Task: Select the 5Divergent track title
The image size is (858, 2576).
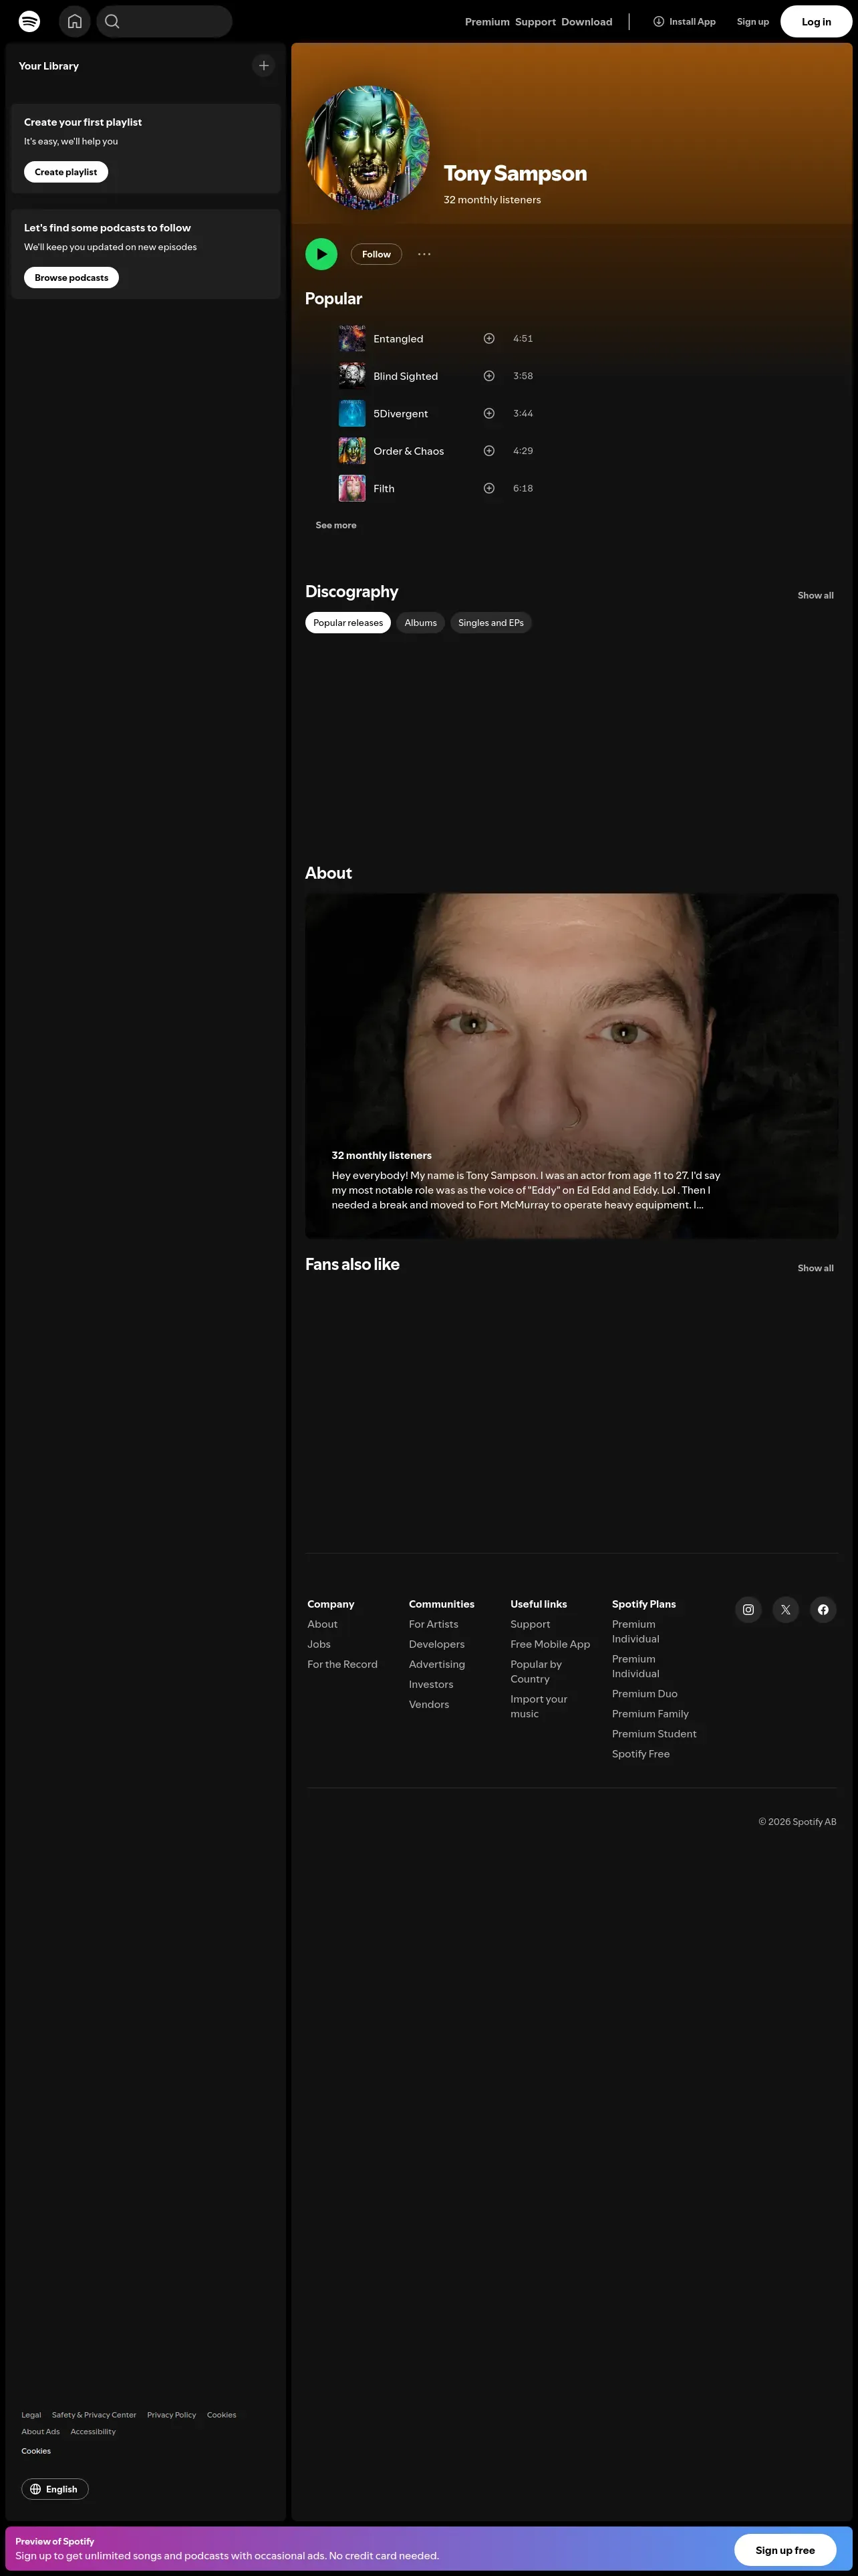Action: pos(400,414)
